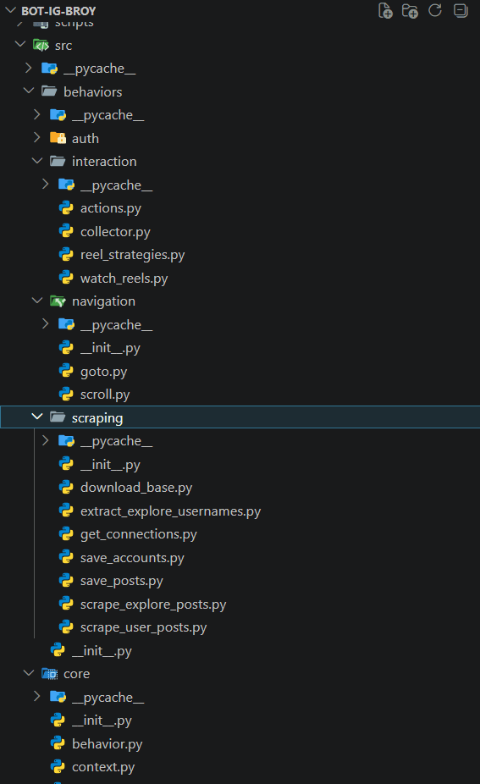Image resolution: width=480 pixels, height=784 pixels.
Task: Collapse the interaction folder chevron
Action: pyautogui.click(x=37, y=161)
